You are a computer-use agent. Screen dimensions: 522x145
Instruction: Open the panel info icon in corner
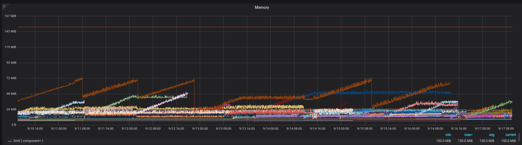pyautogui.click(x=4, y=6)
